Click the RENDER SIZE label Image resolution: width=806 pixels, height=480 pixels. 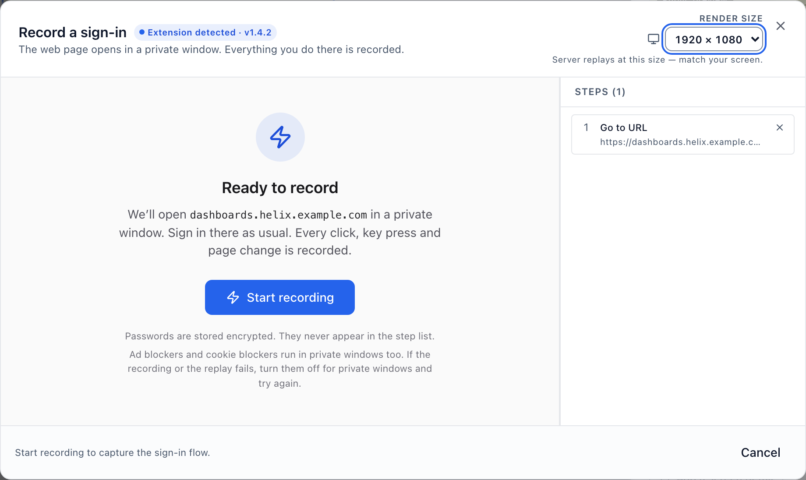click(x=731, y=18)
